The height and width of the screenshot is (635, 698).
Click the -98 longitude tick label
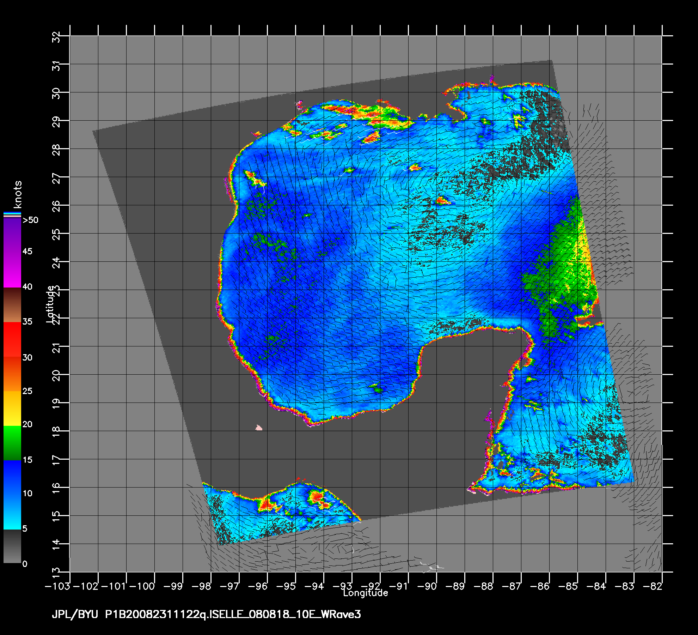click(x=202, y=586)
